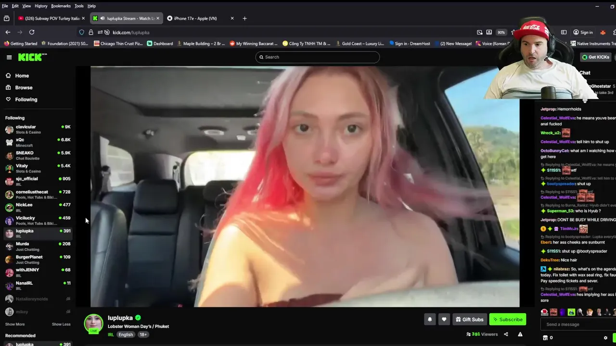Click the share icon beside viewers count

point(506,334)
